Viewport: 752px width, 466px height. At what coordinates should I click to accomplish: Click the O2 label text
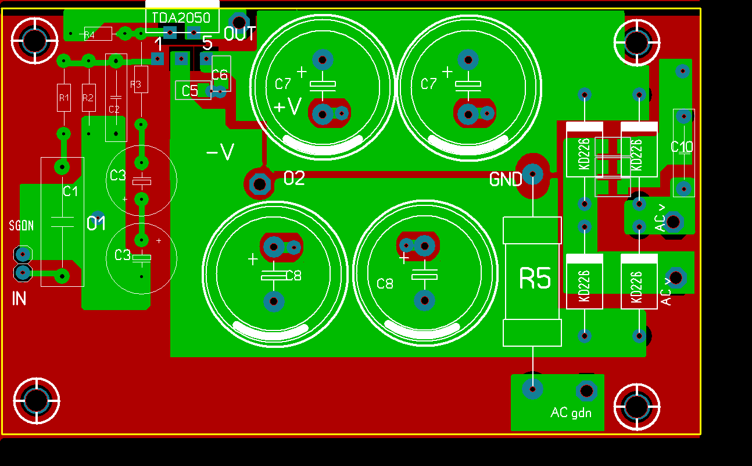[x=294, y=178]
